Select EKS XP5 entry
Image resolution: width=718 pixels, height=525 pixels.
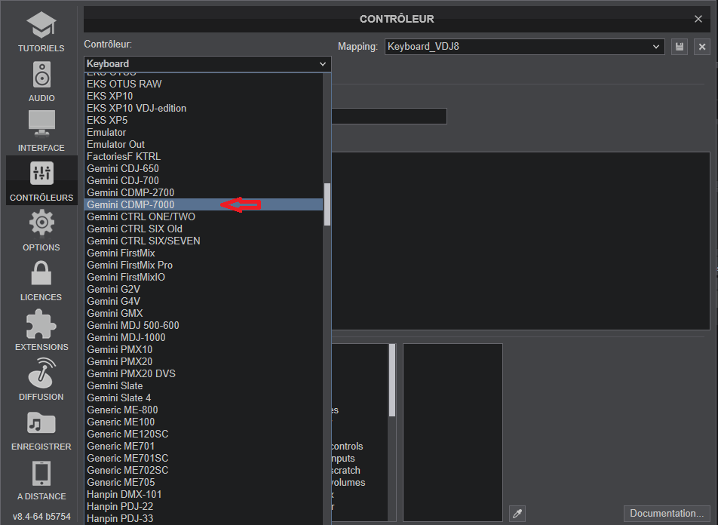click(204, 121)
